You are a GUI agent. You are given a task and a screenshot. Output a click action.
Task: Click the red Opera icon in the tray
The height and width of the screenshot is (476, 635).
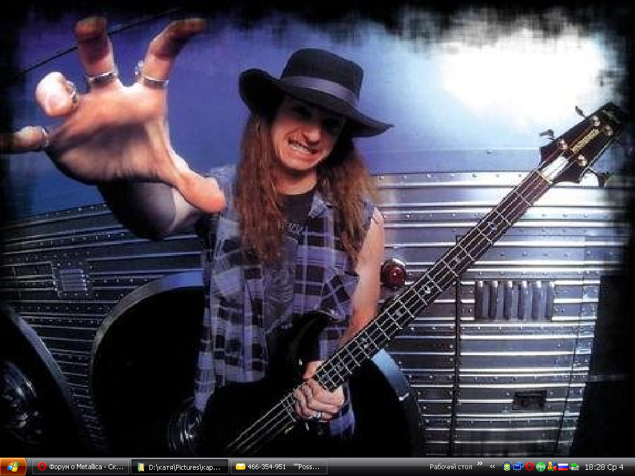[529, 467]
